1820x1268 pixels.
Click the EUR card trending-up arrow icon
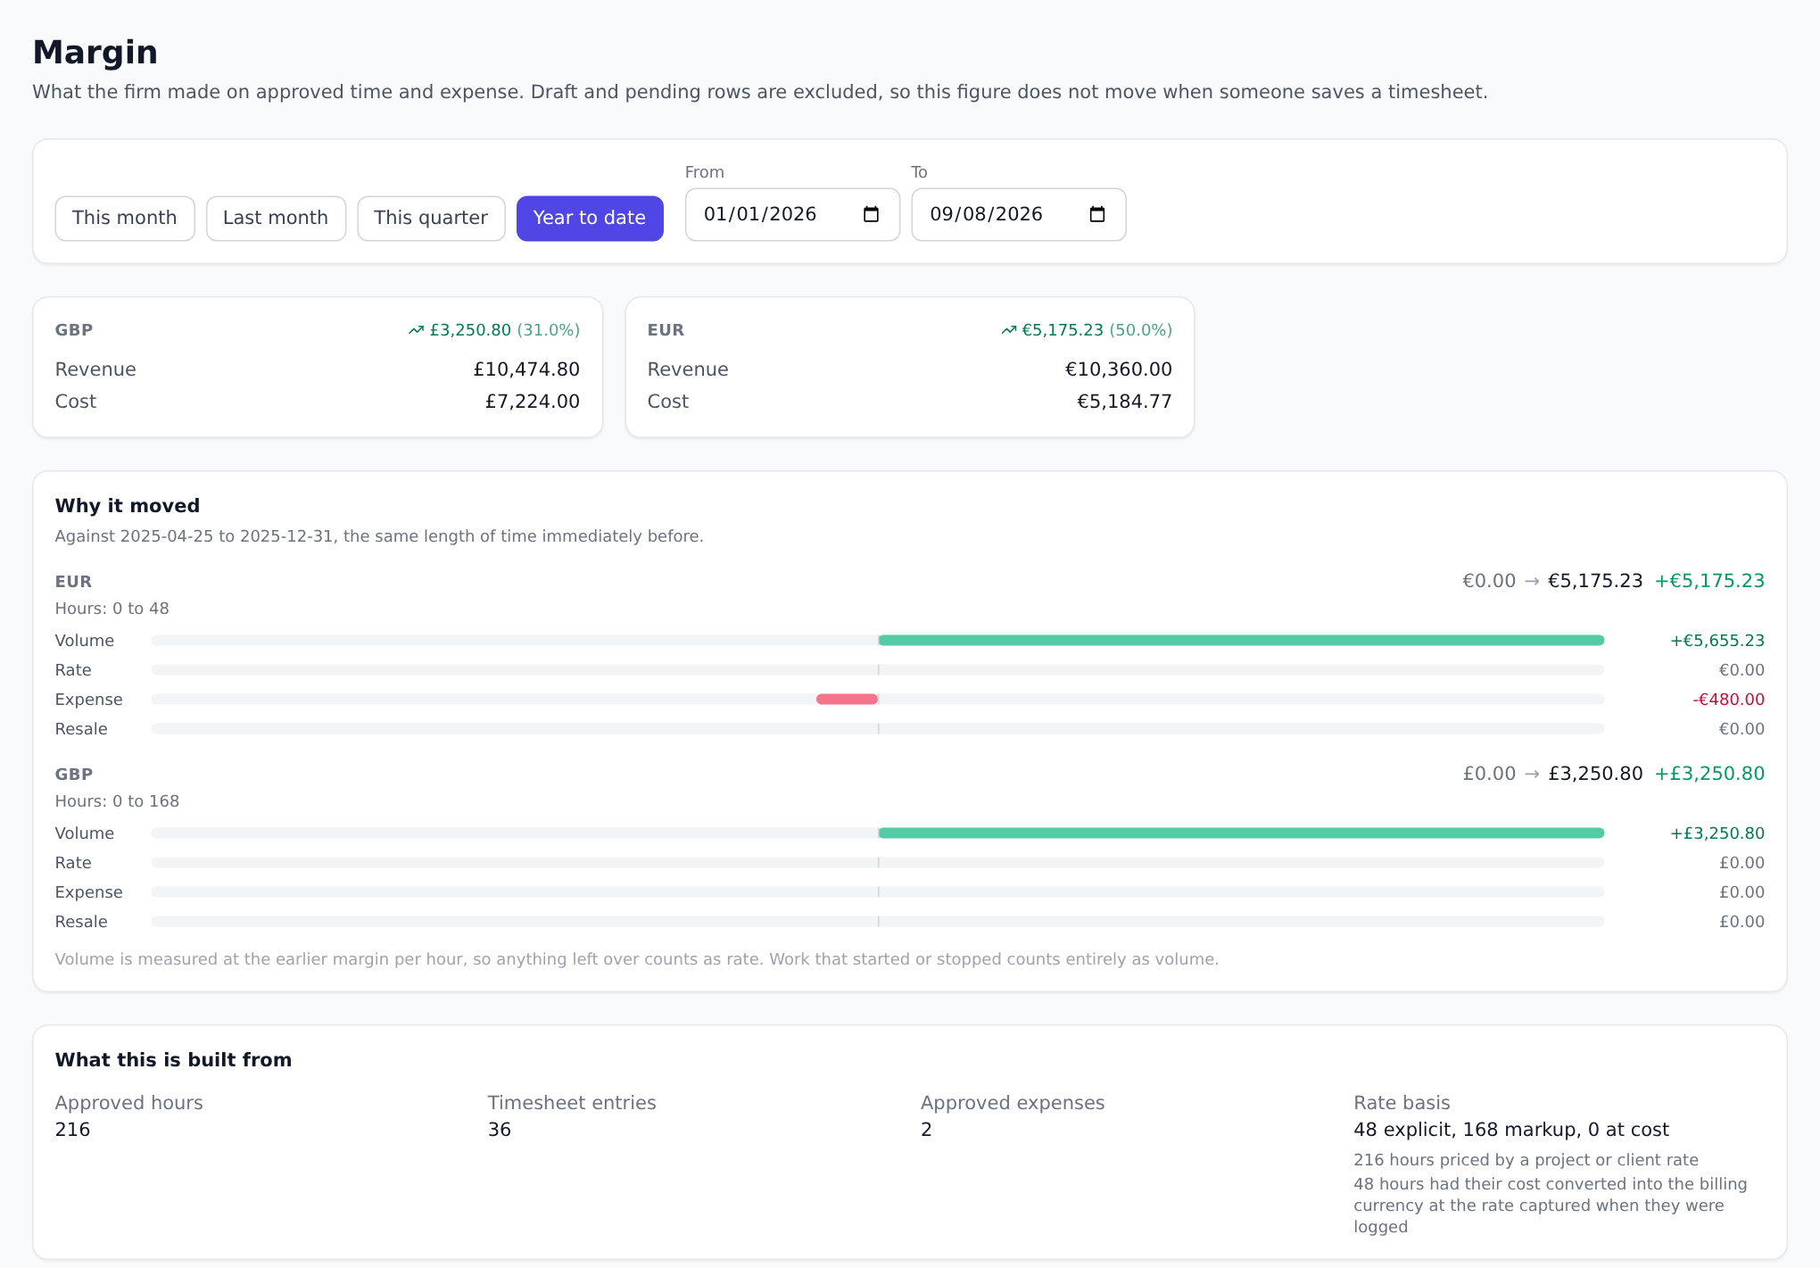click(x=1008, y=330)
